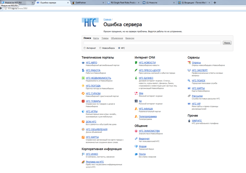Click the cube icon beside НГС.ИГРЫ
The width and height of the screenshot is (246, 173).
pos(83,111)
